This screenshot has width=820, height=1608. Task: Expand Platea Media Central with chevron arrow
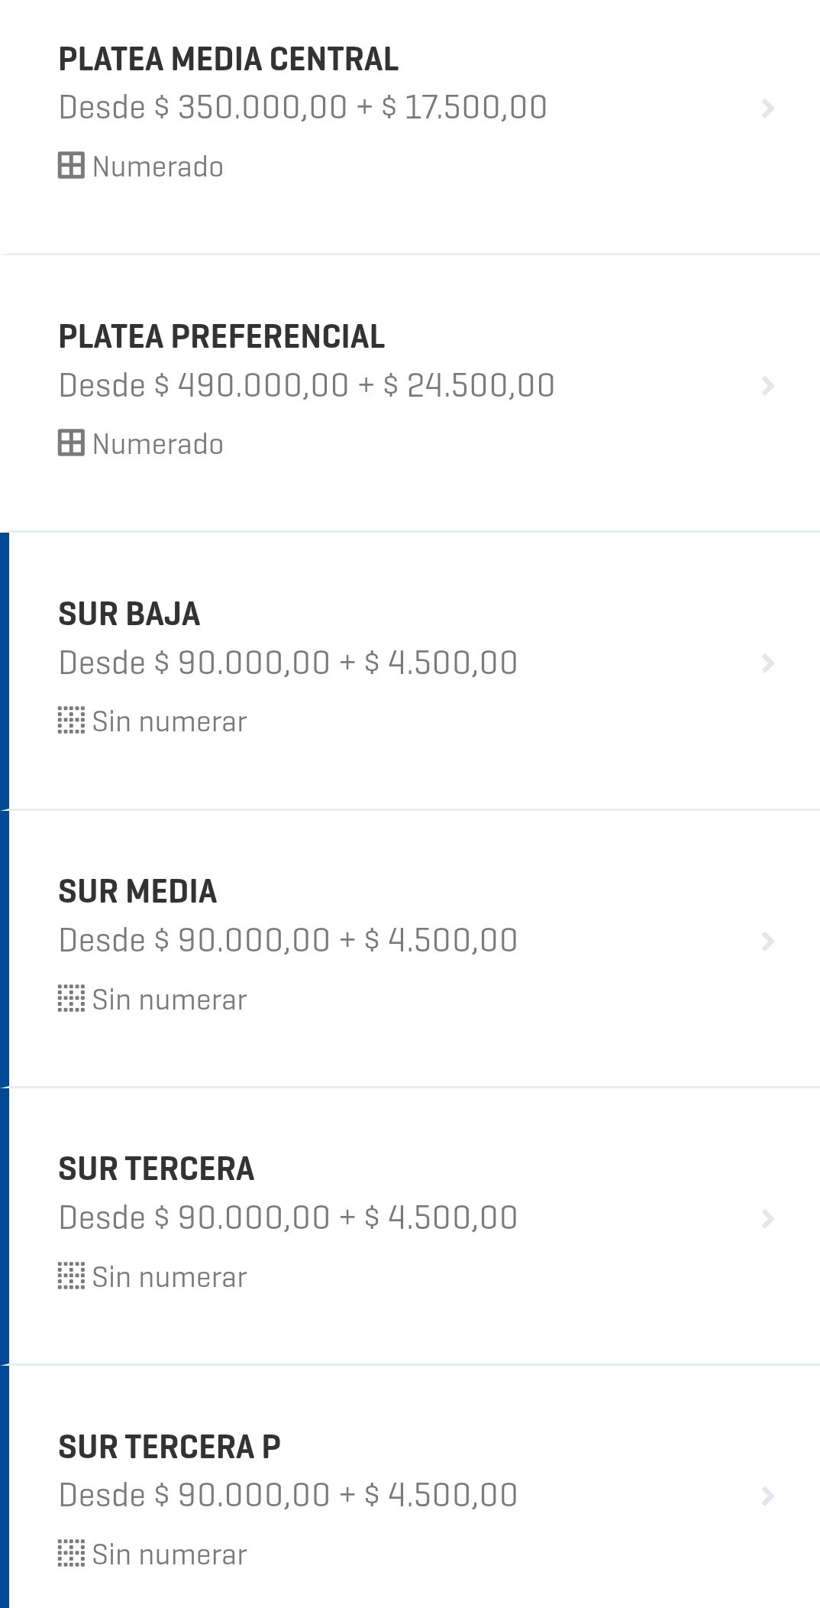(767, 109)
